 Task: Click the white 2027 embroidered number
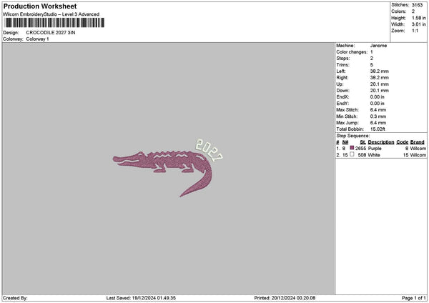[209, 150]
